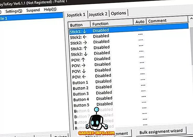
Task: Open the Bulk assignment wizard
Action: point(161,132)
